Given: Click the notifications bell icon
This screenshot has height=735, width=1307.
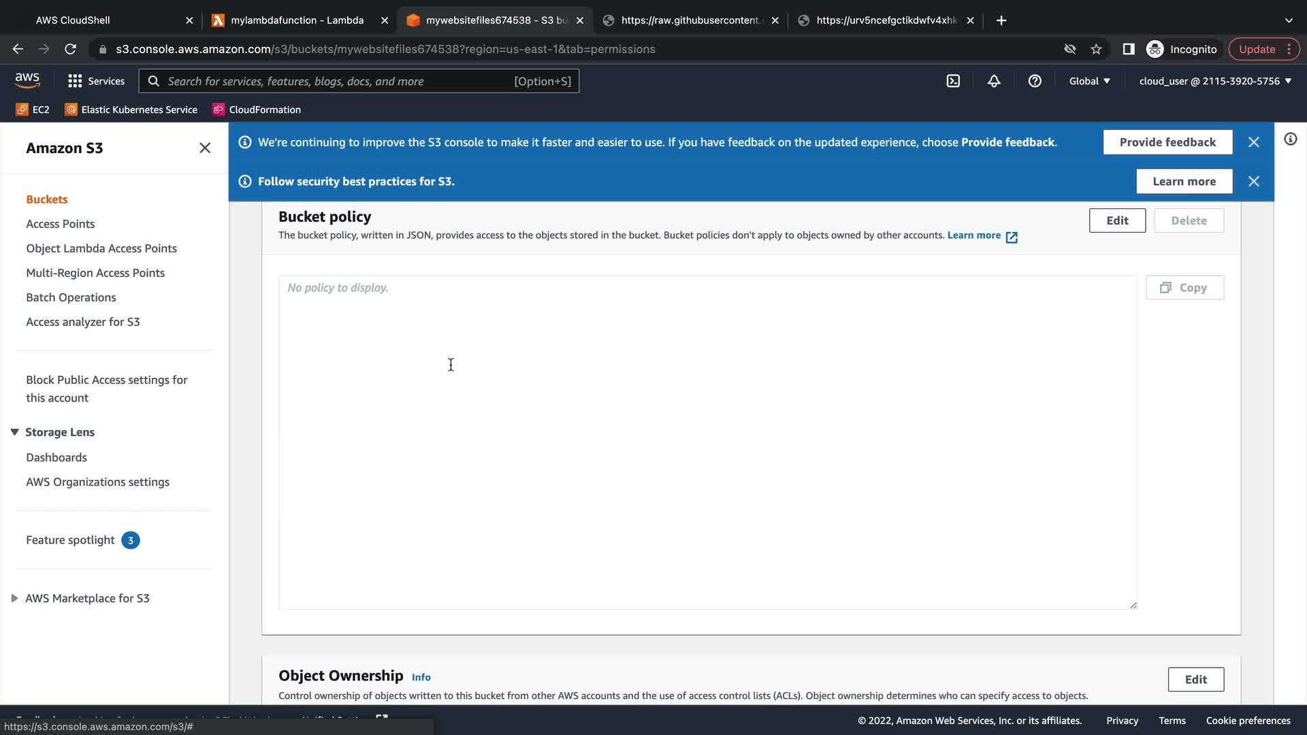Looking at the screenshot, I should [994, 81].
